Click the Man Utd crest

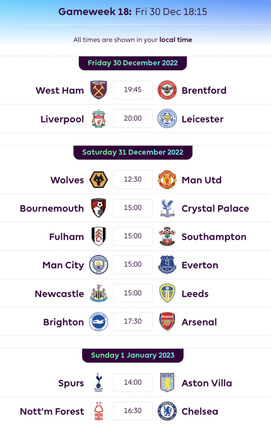click(x=167, y=180)
